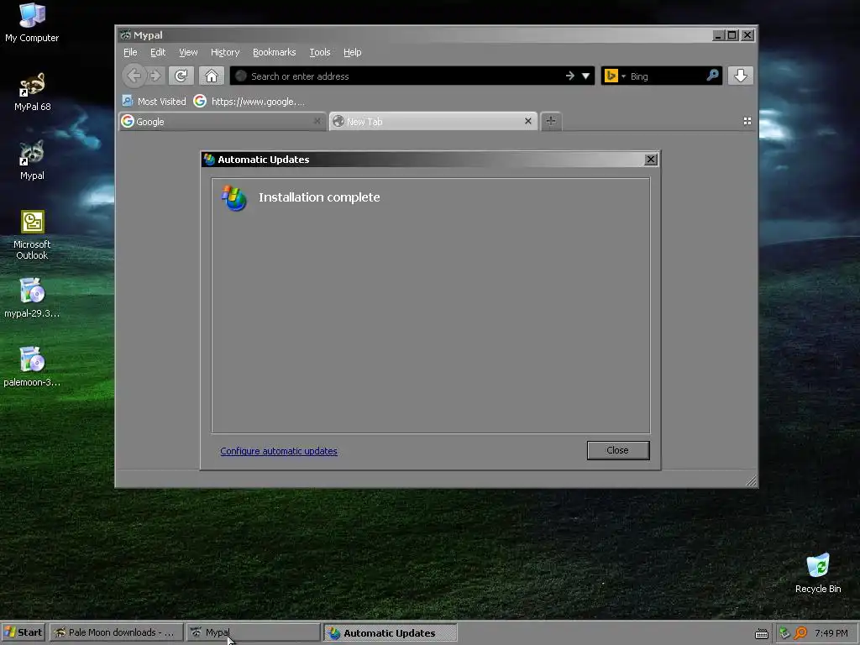Open the History menu

point(225,52)
